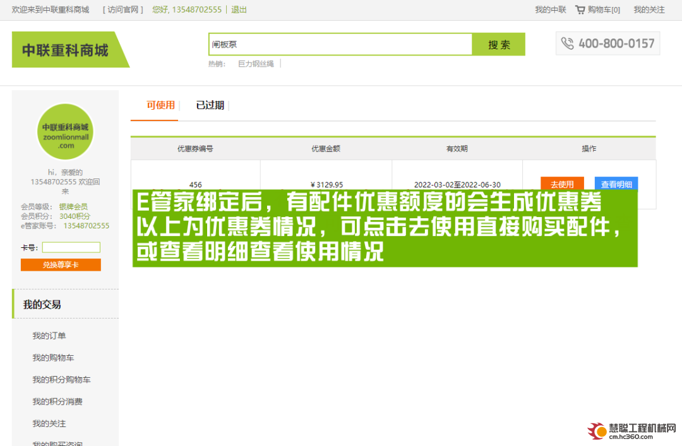This screenshot has height=446, width=682.
Task: Click the ¥3129.95 coupon amount
Action: coord(326,185)
